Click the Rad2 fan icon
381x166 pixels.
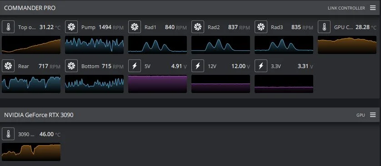[198, 27]
